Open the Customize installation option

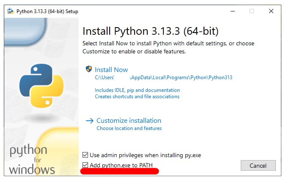pos(129,121)
